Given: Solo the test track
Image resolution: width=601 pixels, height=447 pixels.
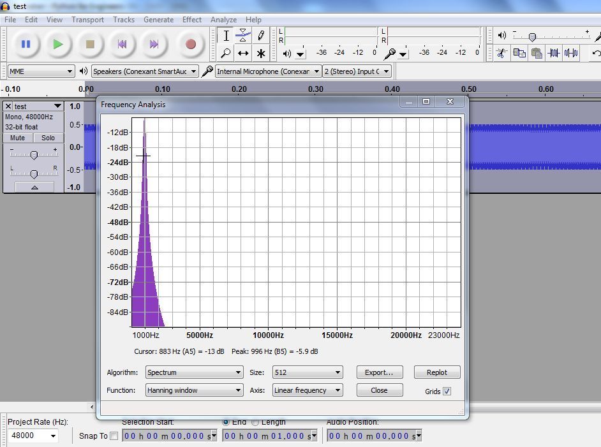Looking at the screenshot, I should pyautogui.click(x=48, y=138).
